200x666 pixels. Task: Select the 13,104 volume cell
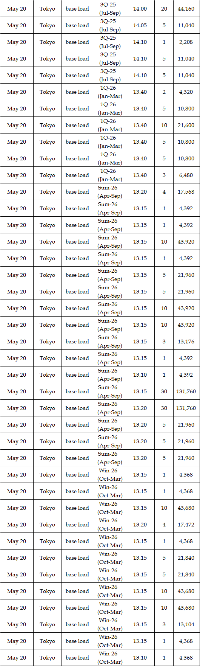[186, 624]
